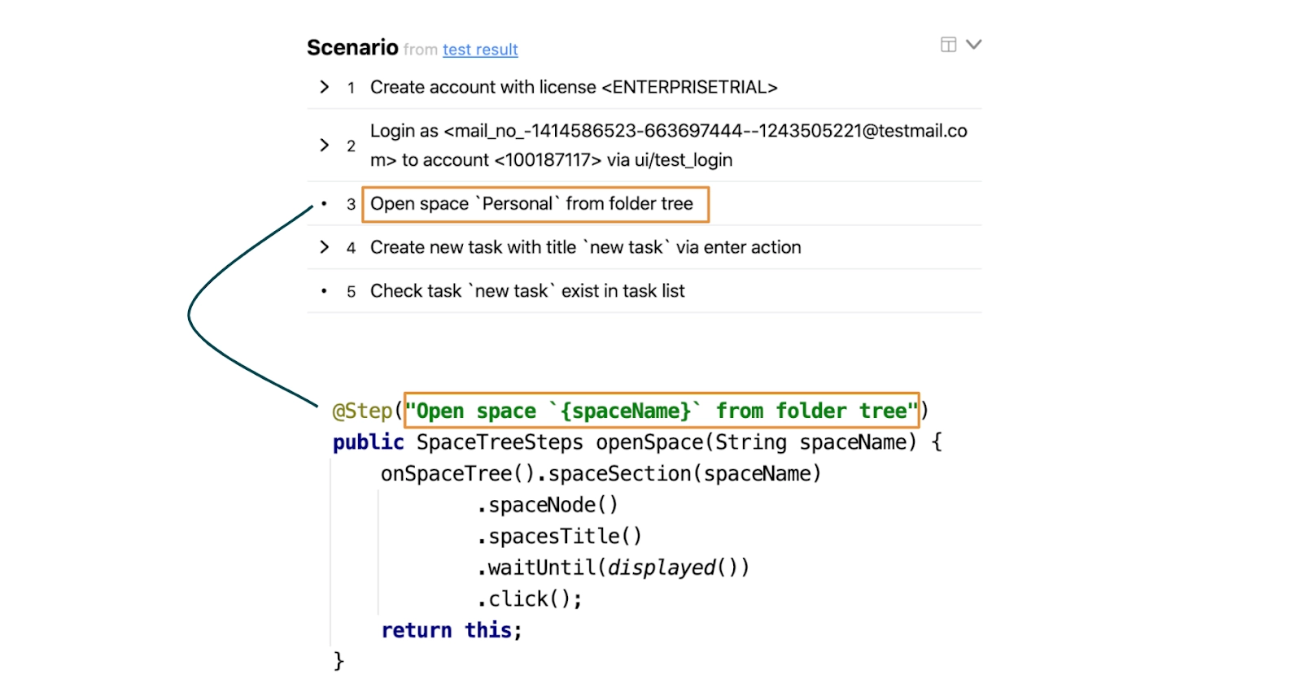This screenshot has height=683, width=1302.
Task: Select step 'Create account with license <ENTERPRISETRIAL>'
Action: click(573, 87)
